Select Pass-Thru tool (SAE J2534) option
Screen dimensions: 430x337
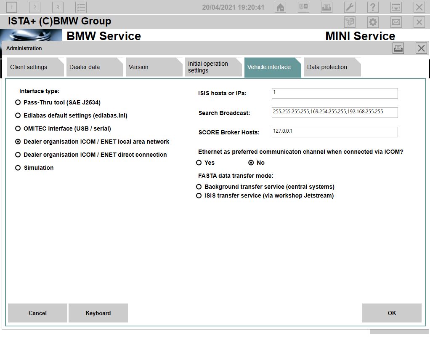[x=58, y=102]
